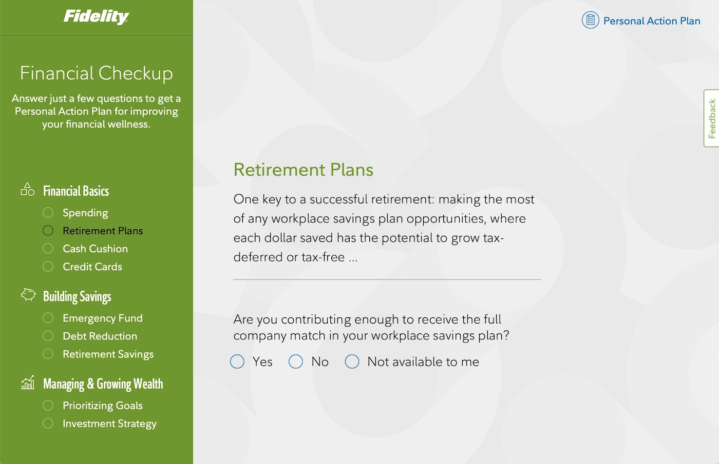Go to Debt Reduction topic
Screen dimensions: 719x464
coord(100,336)
